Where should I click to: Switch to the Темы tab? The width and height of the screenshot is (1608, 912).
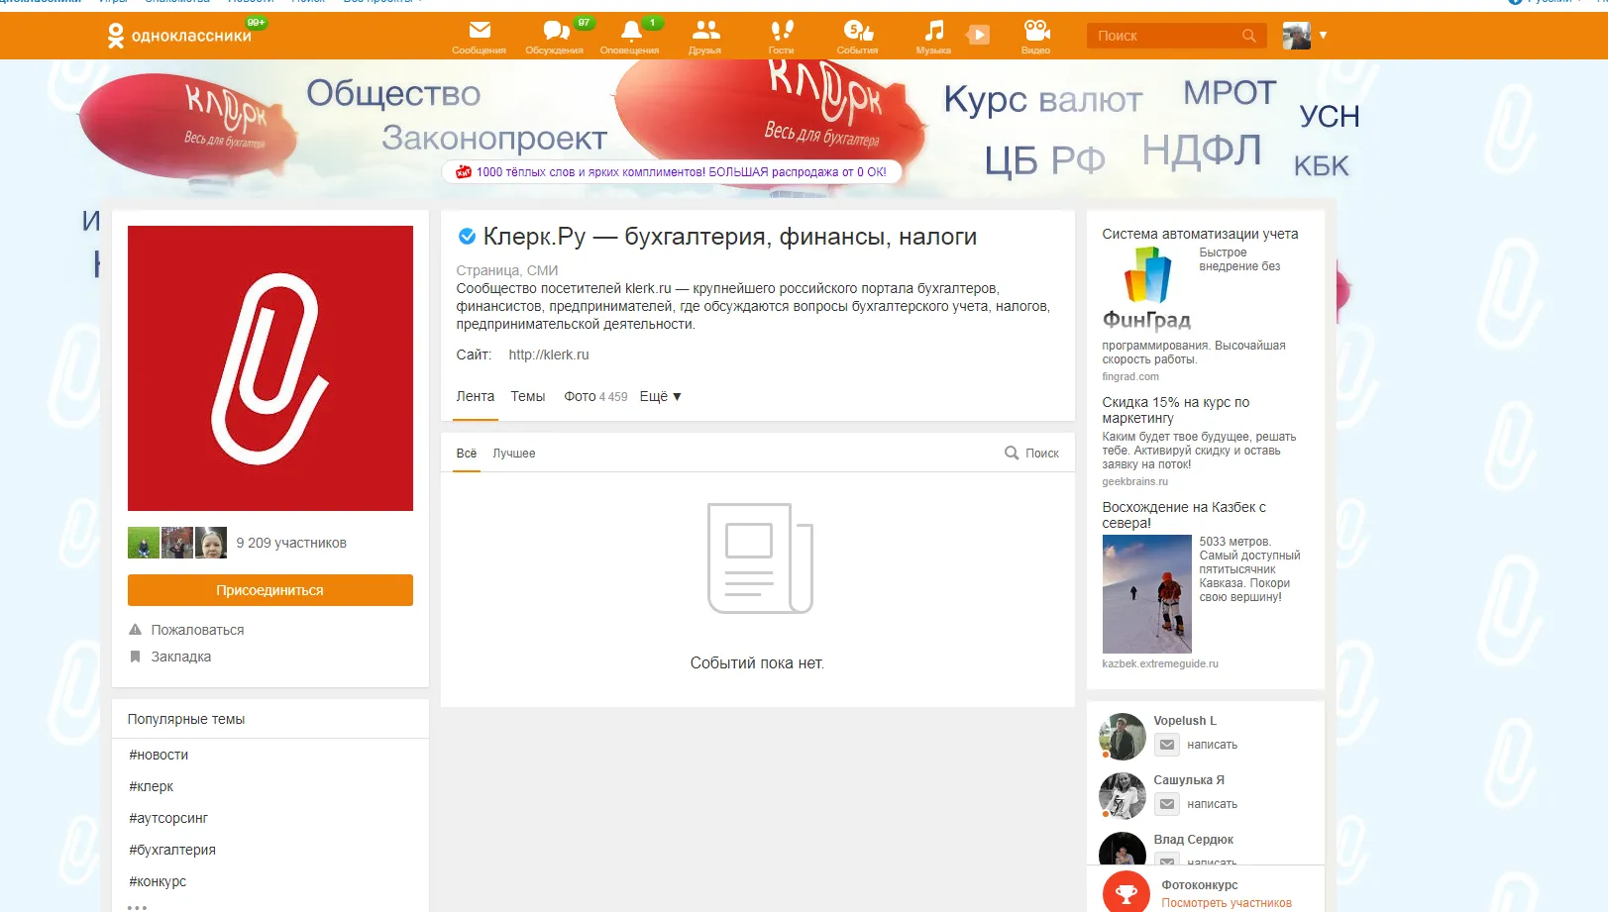click(527, 396)
